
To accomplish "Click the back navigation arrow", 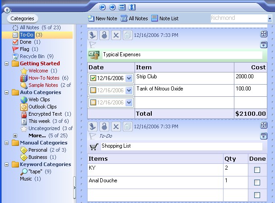I will pos(103,7).
